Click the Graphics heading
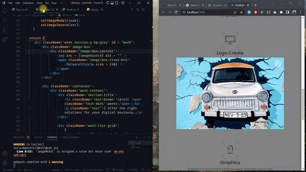The image size is (306, 172). 230,162
